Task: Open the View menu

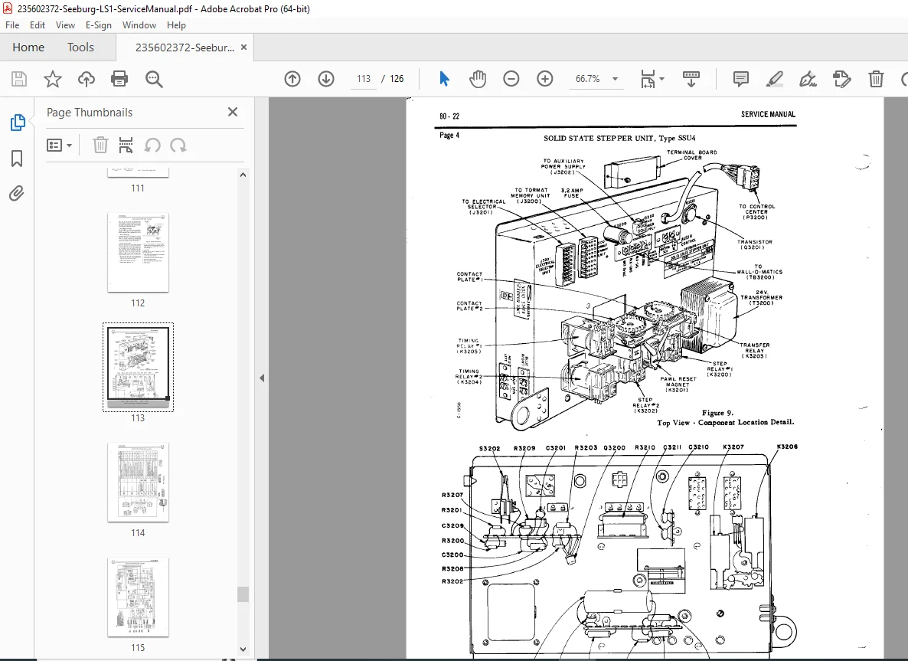Action: pyautogui.click(x=65, y=25)
